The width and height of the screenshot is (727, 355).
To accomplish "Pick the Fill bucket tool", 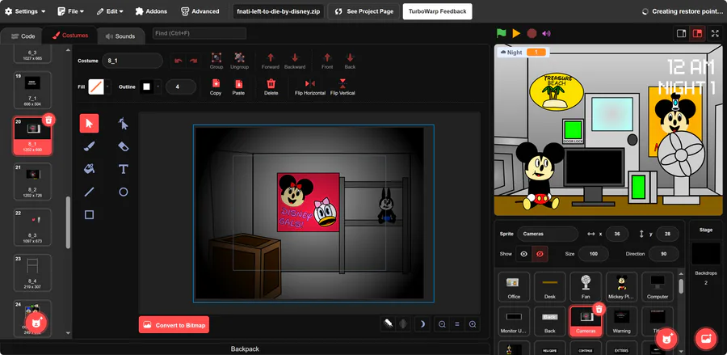I will (89, 169).
